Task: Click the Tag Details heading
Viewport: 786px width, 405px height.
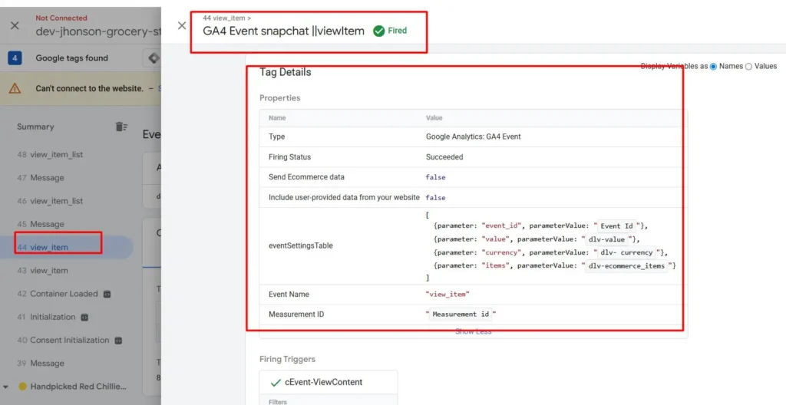Action: 286,72
